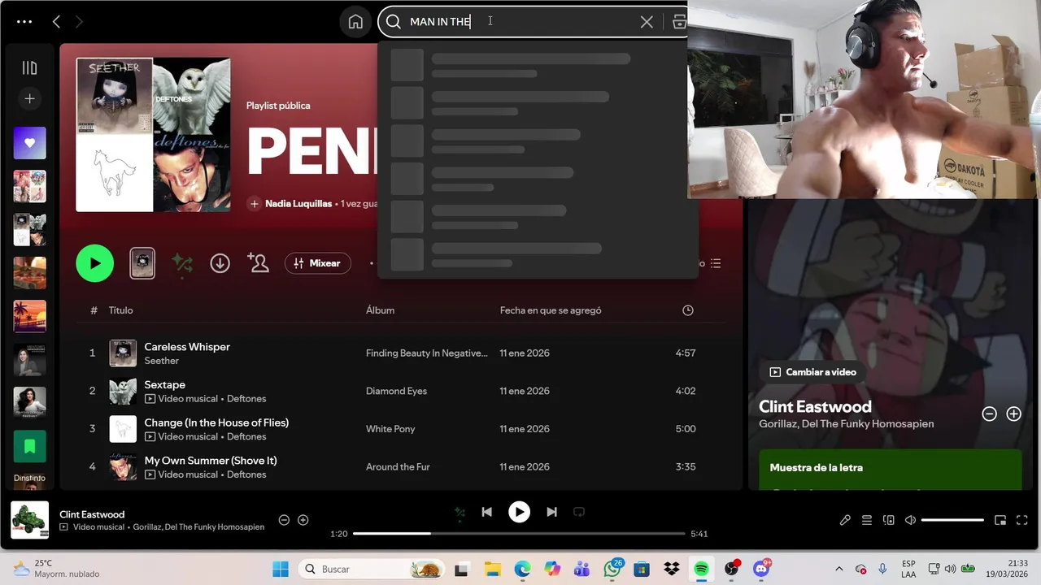Open the Liked Songs heart playlist

(29, 143)
